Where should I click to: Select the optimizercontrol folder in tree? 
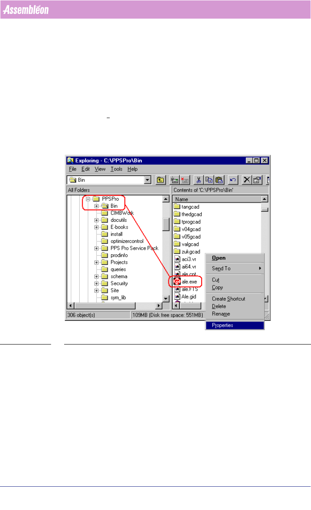[122, 241]
